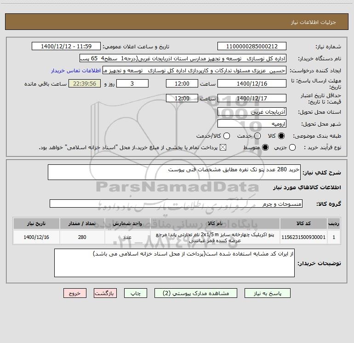
Task: Open مشاهده مدارک پیوستی (2) button
Action: [x=196, y=293]
